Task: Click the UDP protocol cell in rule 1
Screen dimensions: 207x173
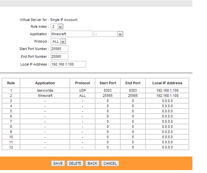Action: [82, 90]
